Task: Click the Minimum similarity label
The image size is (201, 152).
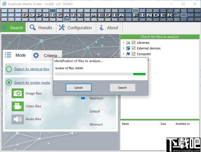Action: click(x=96, y=125)
